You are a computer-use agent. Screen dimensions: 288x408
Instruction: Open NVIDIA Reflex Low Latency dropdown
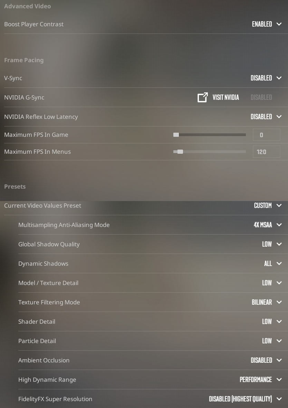[266, 117]
